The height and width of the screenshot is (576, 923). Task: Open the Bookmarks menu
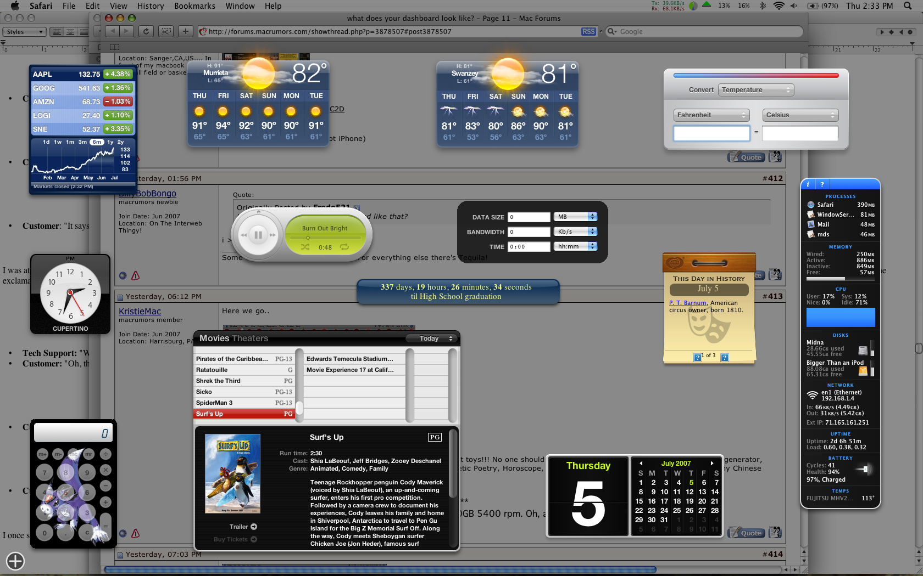click(194, 6)
